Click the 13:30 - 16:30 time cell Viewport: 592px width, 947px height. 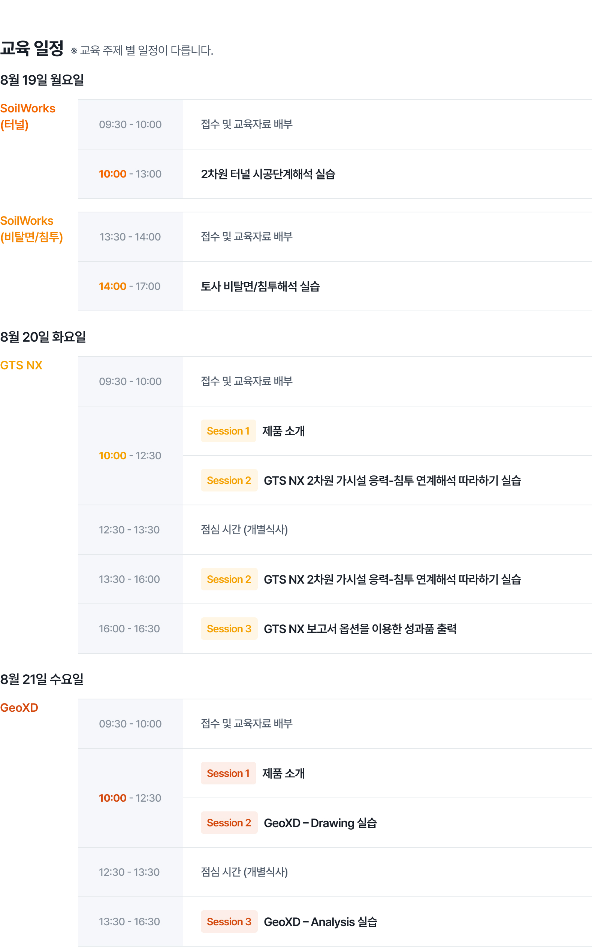coord(130,922)
